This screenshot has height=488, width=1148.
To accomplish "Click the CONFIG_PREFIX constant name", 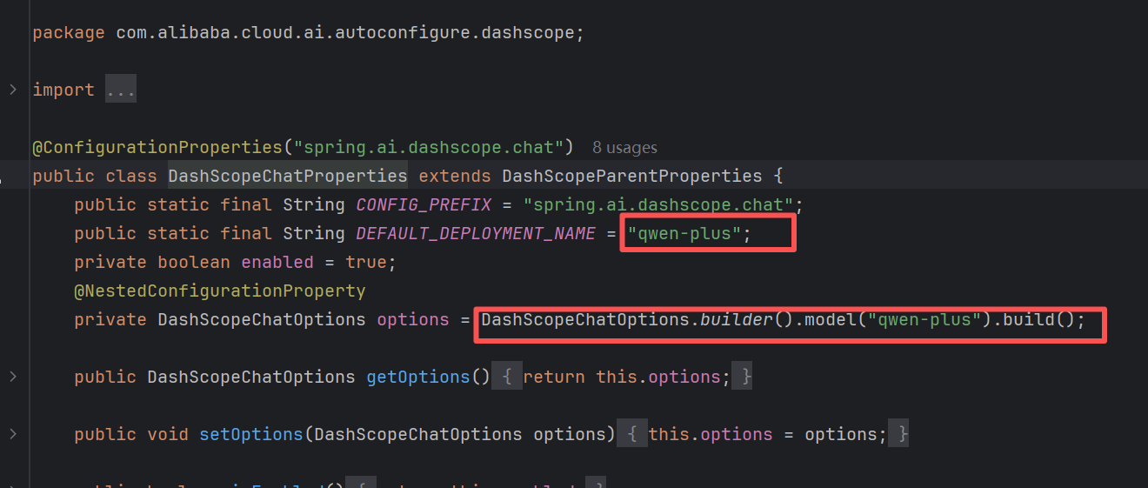I will [424, 204].
